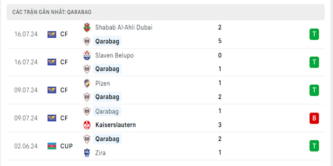
Task: Click green T badge for Plzen match
Action: (314, 90)
